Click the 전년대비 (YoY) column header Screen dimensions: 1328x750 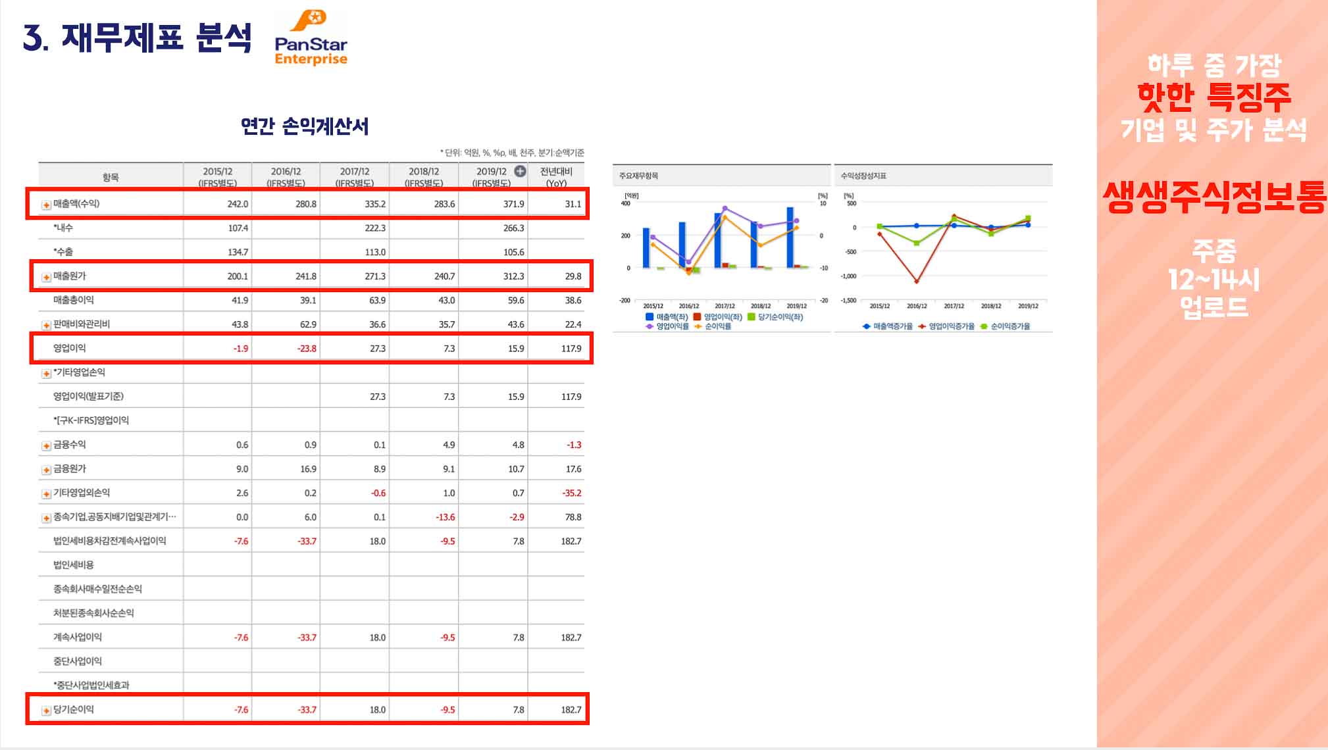tap(556, 176)
